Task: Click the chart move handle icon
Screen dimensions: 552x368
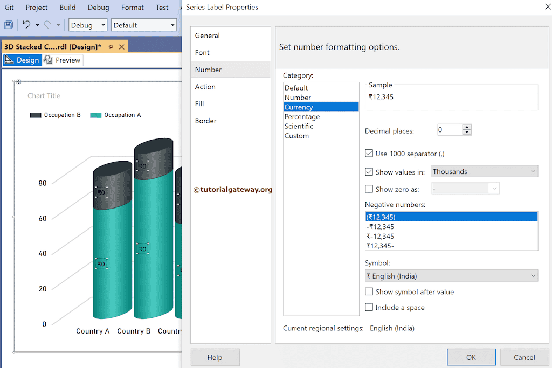Action: (x=19, y=82)
